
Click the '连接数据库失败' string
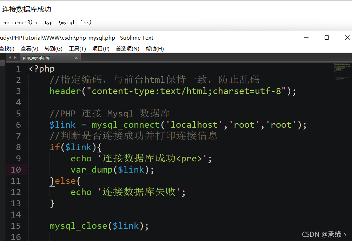pyautogui.click(x=139, y=192)
